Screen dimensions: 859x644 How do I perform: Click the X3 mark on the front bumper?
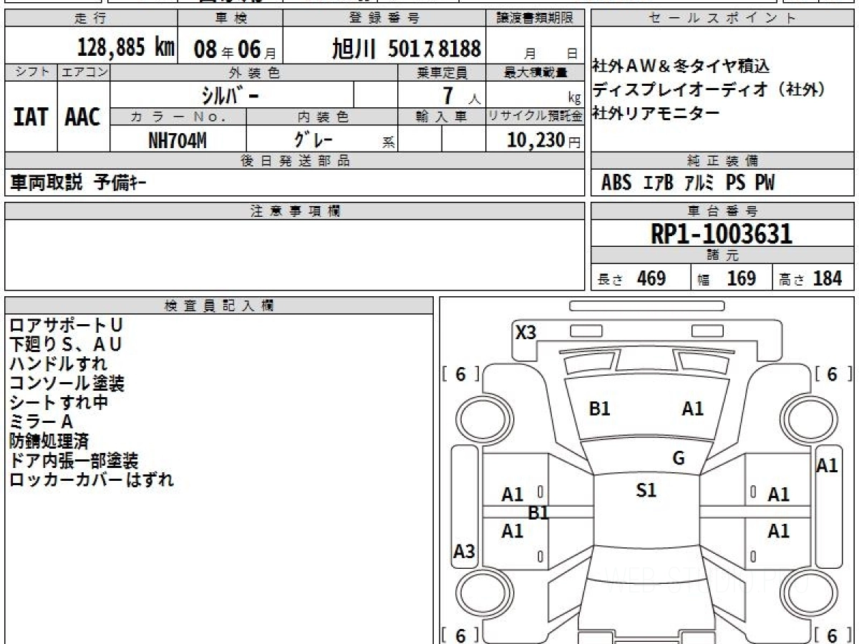point(526,332)
